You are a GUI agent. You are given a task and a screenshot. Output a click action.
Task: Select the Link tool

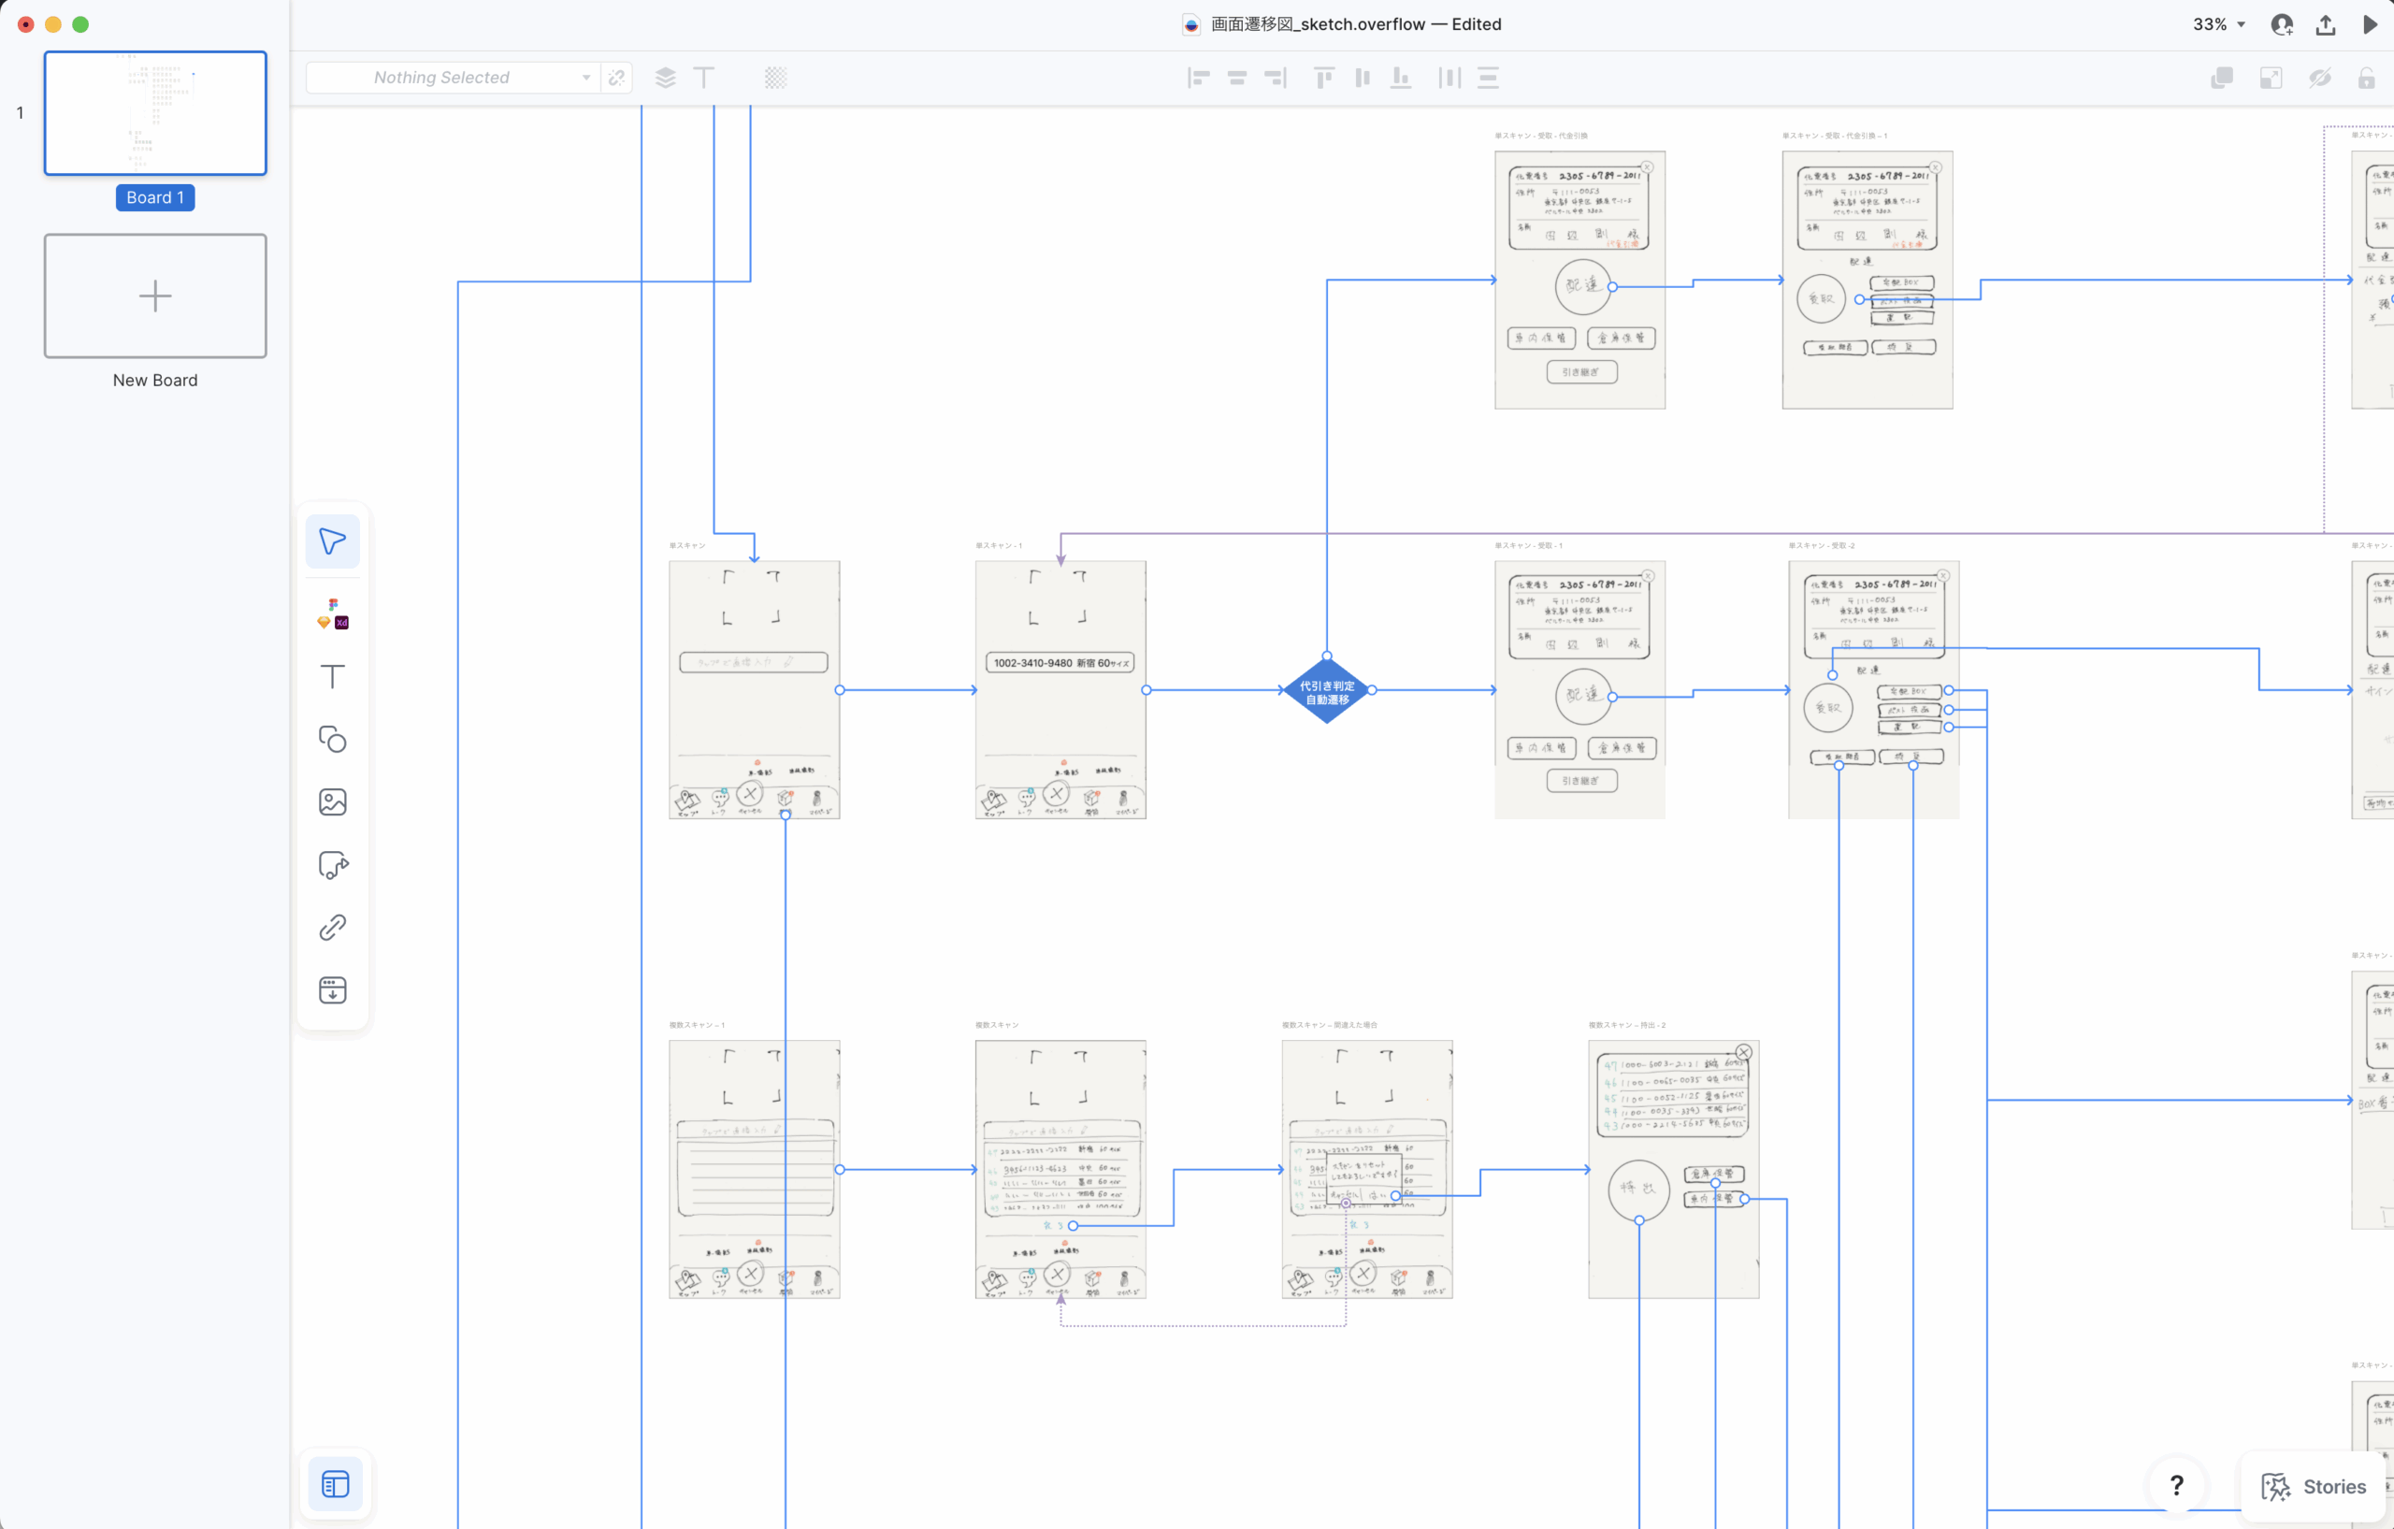(332, 928)
